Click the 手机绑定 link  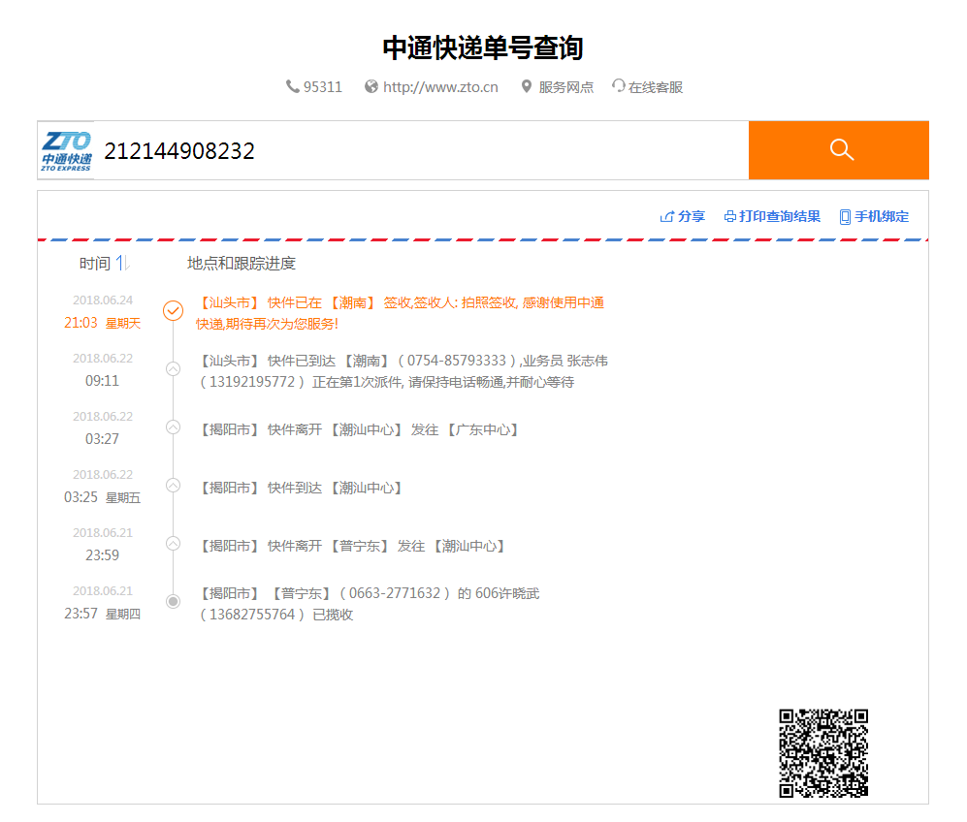(x=882, y=216)
